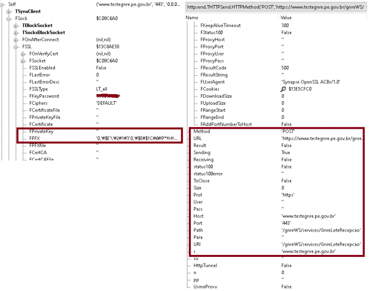
Task: Select the HttpTunnel variable row
Action: 277,266
